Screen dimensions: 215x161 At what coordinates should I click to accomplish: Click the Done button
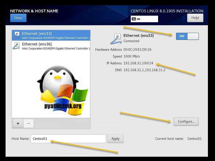point(18,18)
